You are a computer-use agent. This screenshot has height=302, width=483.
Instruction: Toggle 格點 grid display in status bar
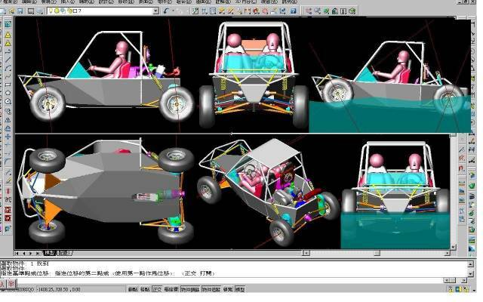[x=145, y=289]
